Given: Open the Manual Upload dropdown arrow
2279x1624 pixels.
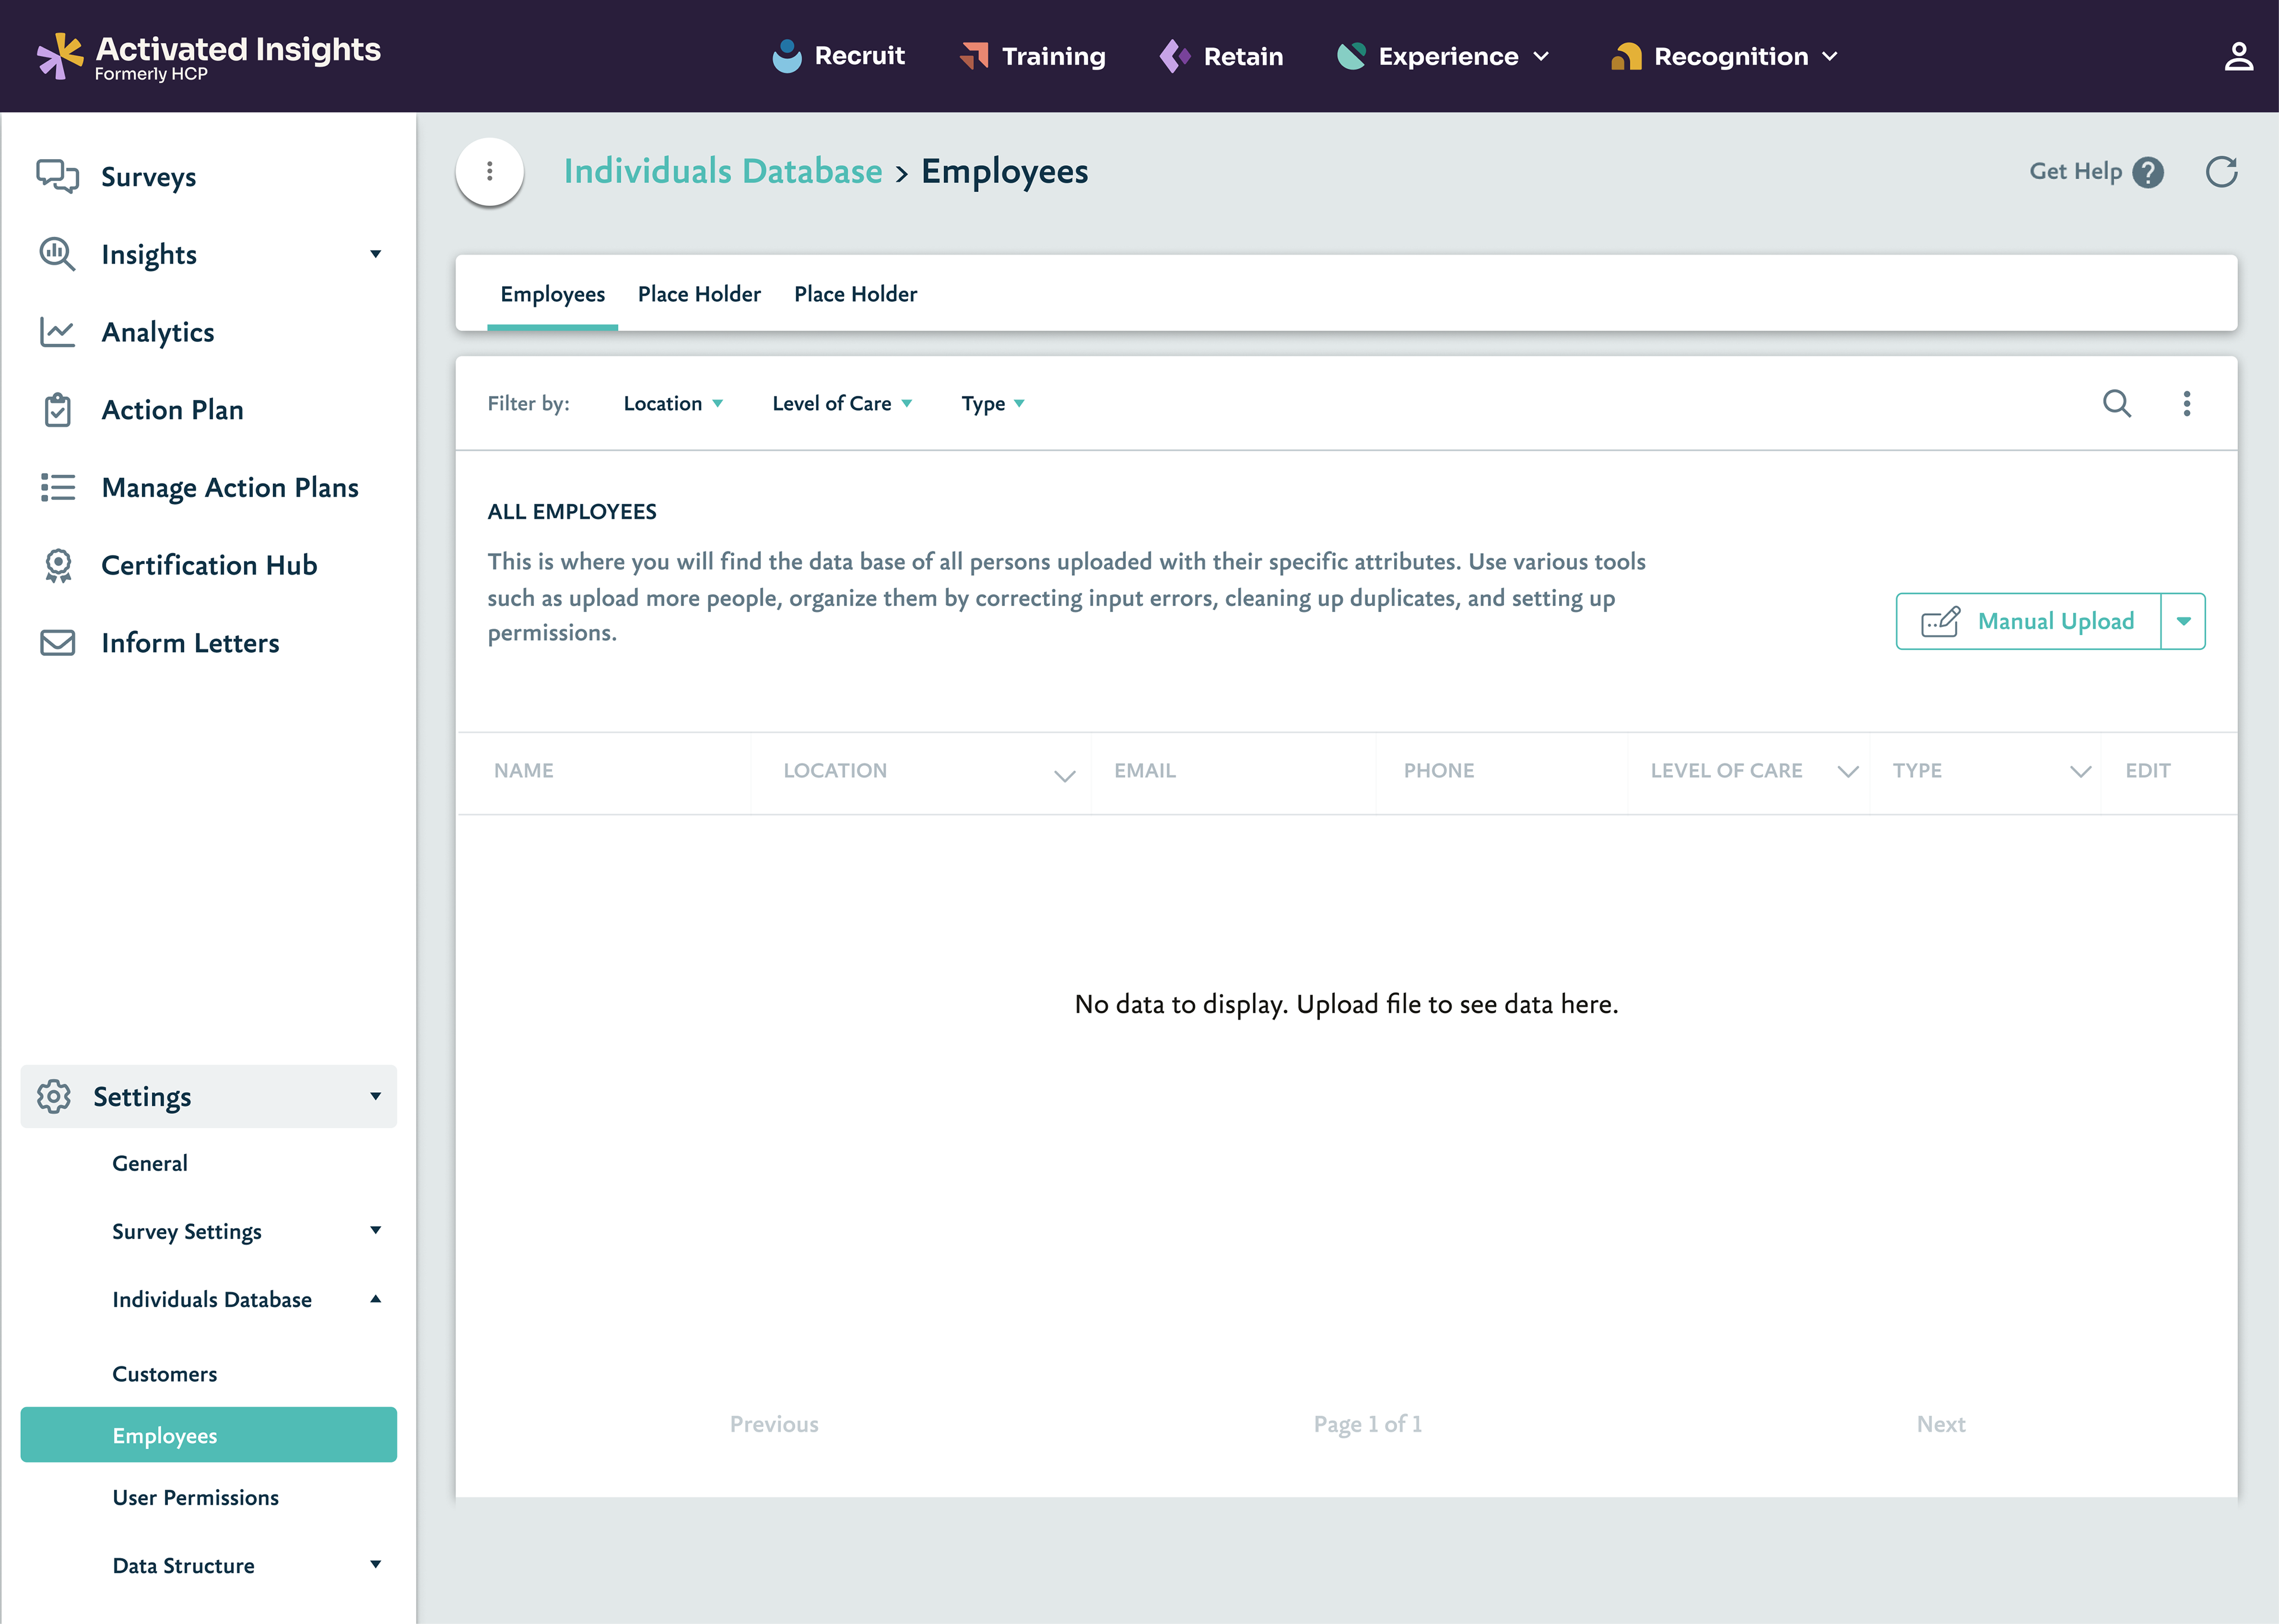Looking at the screenshot, I should [x=2183, y=621].
